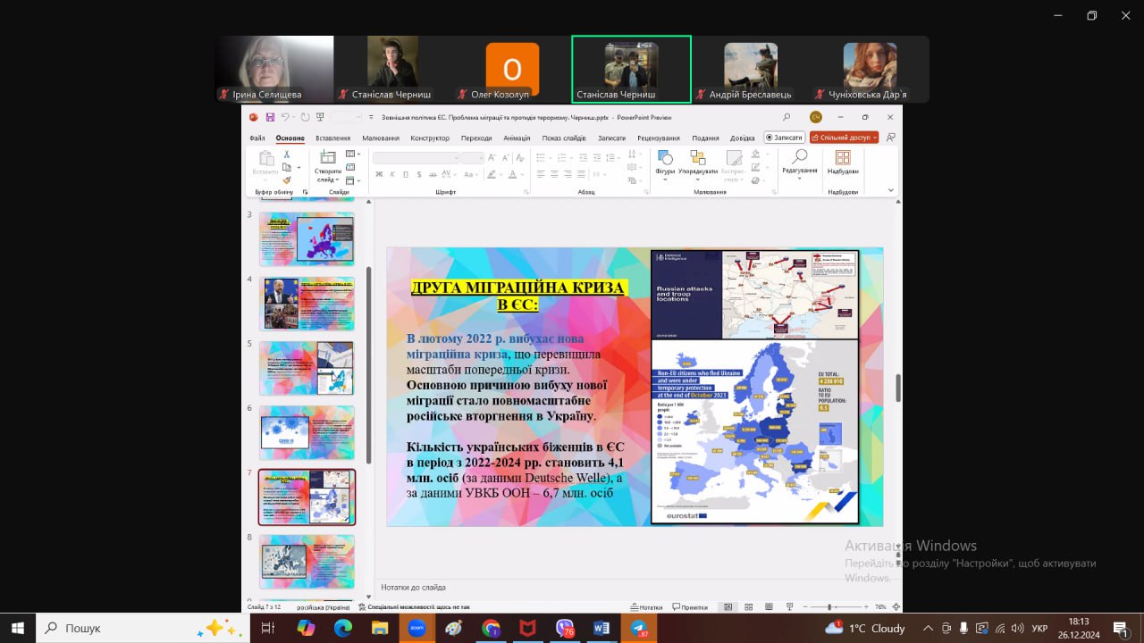Select slide 4 thumbnail in panel

(307, 304)
